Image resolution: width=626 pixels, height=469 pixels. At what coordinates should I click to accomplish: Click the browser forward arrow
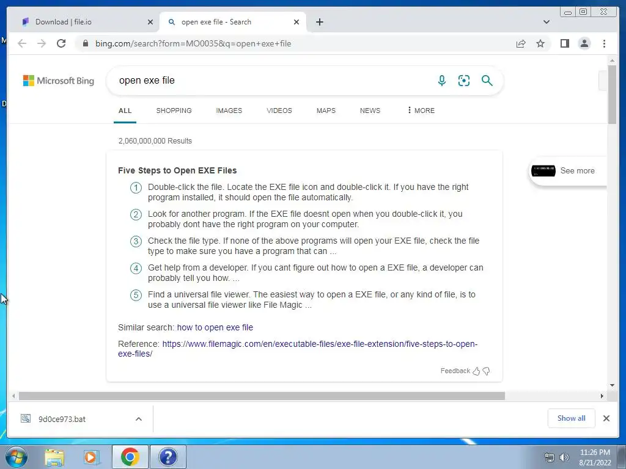click(42, 43)
